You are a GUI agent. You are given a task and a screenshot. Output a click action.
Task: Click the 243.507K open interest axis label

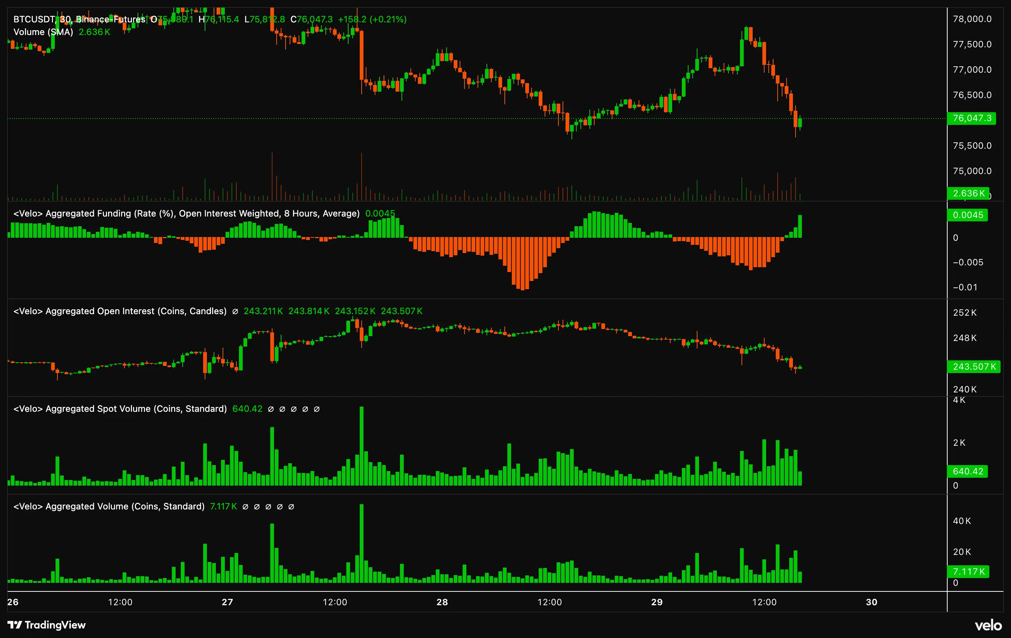click(x=974, y=366)
